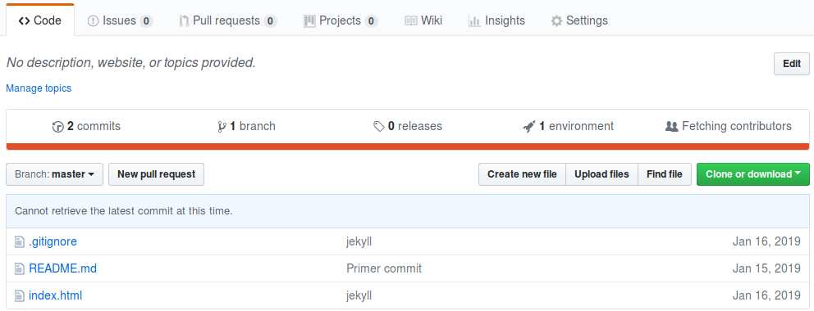This screenshot has width=814, height=311.
Task: View the 0 releases page
Action: click(408, 126)
